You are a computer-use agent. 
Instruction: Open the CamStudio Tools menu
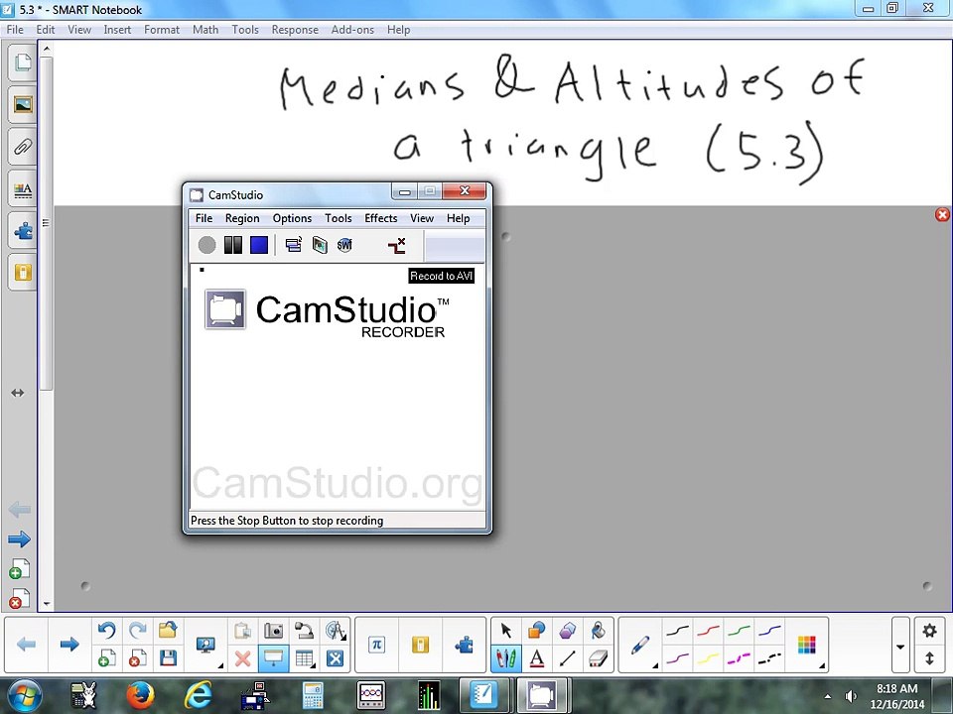coord(338,218)
